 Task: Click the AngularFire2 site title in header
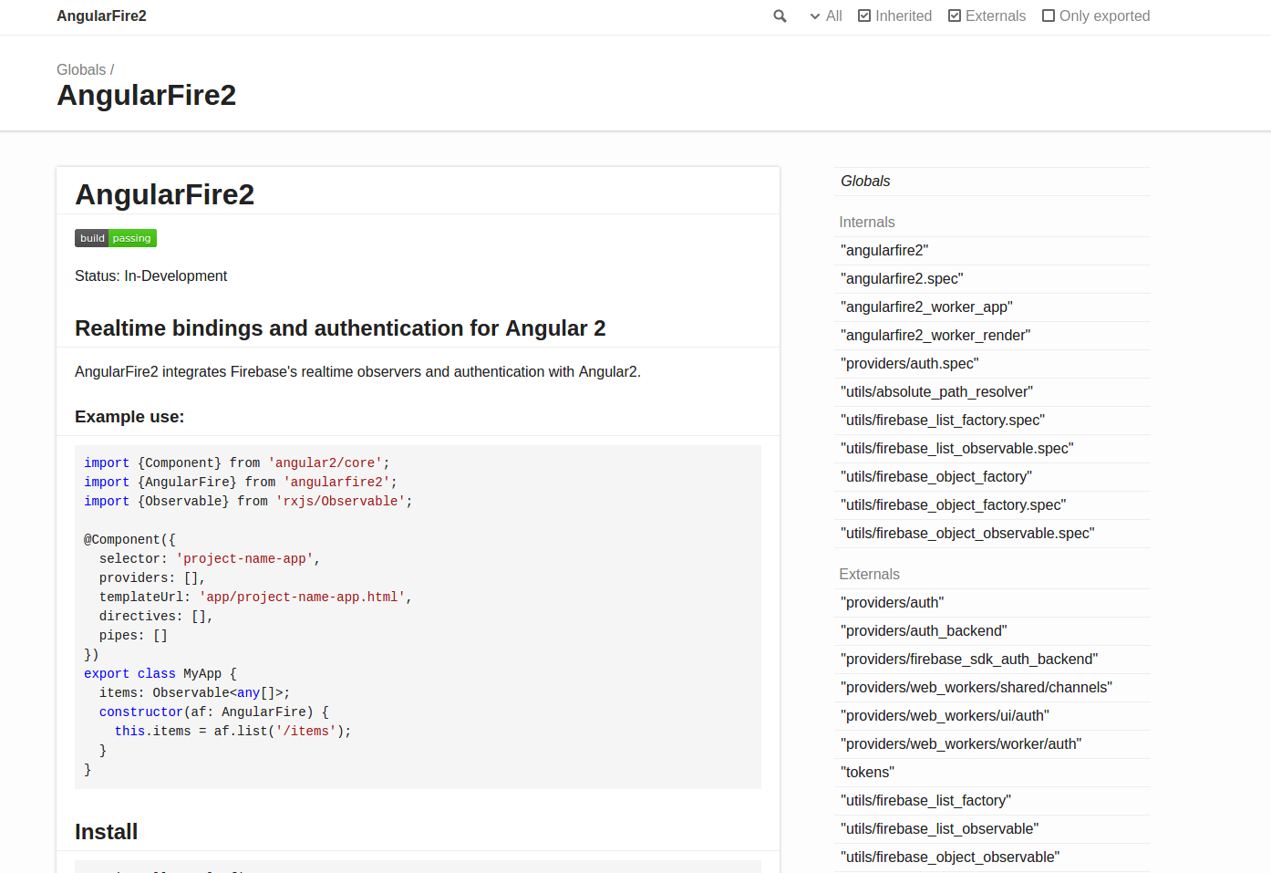pos(101,16)
